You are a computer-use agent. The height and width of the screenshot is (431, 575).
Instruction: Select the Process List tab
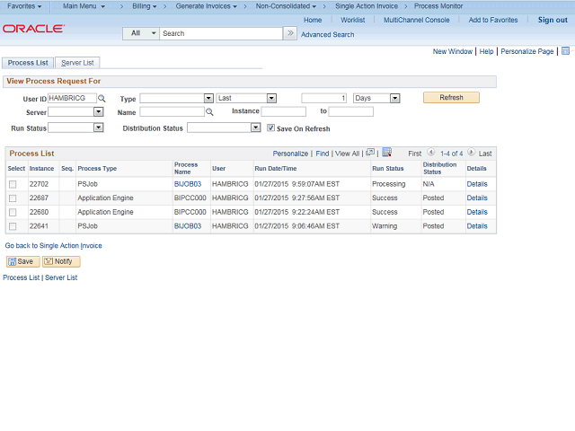coord(28,63)
